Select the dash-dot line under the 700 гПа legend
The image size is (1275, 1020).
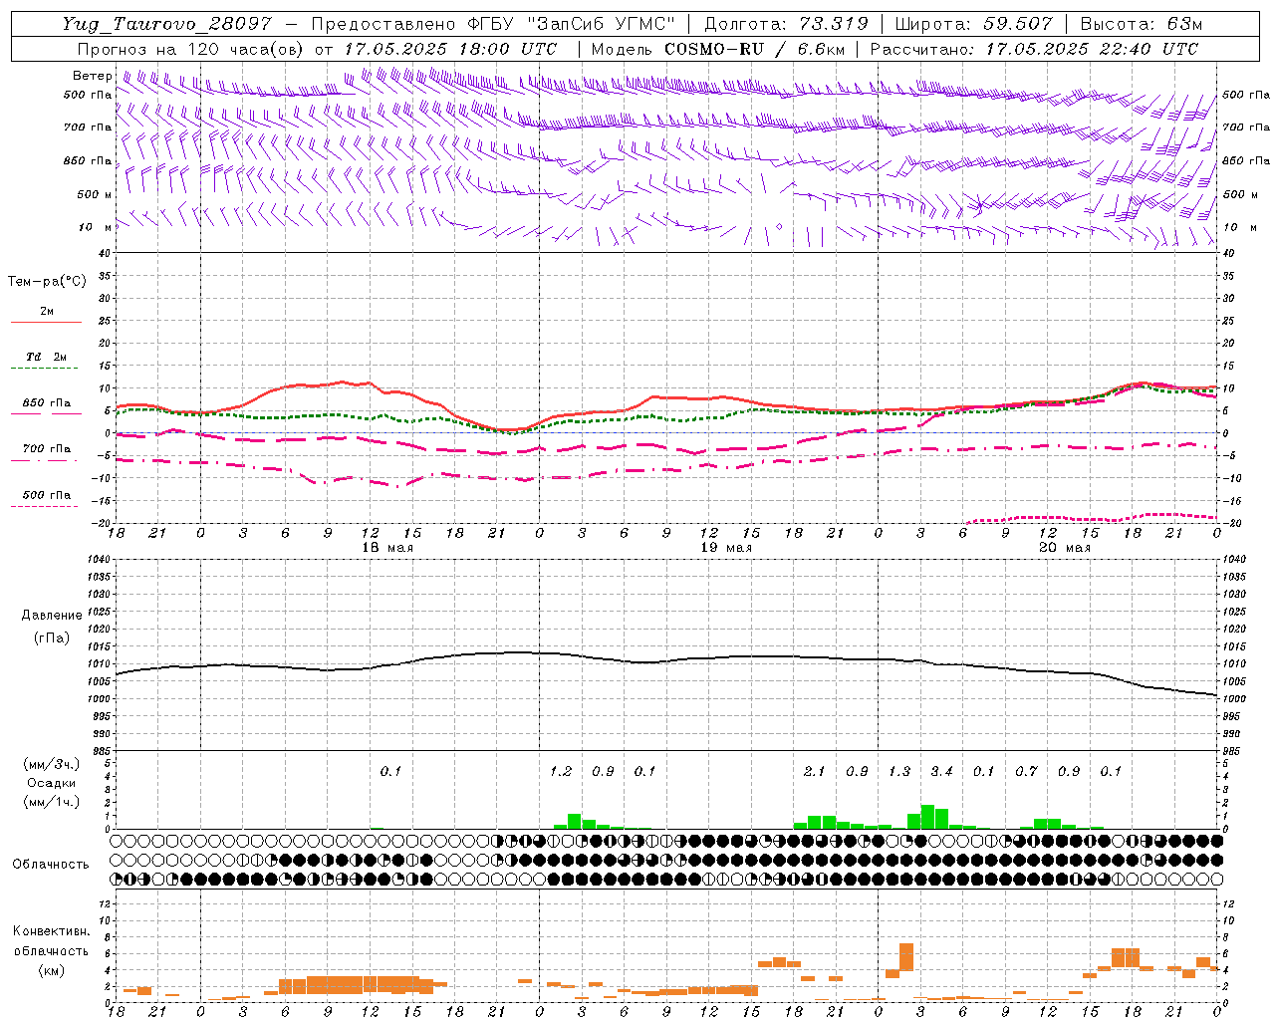pos(46,460)
